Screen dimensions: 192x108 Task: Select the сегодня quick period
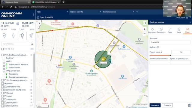coord(4,29)
